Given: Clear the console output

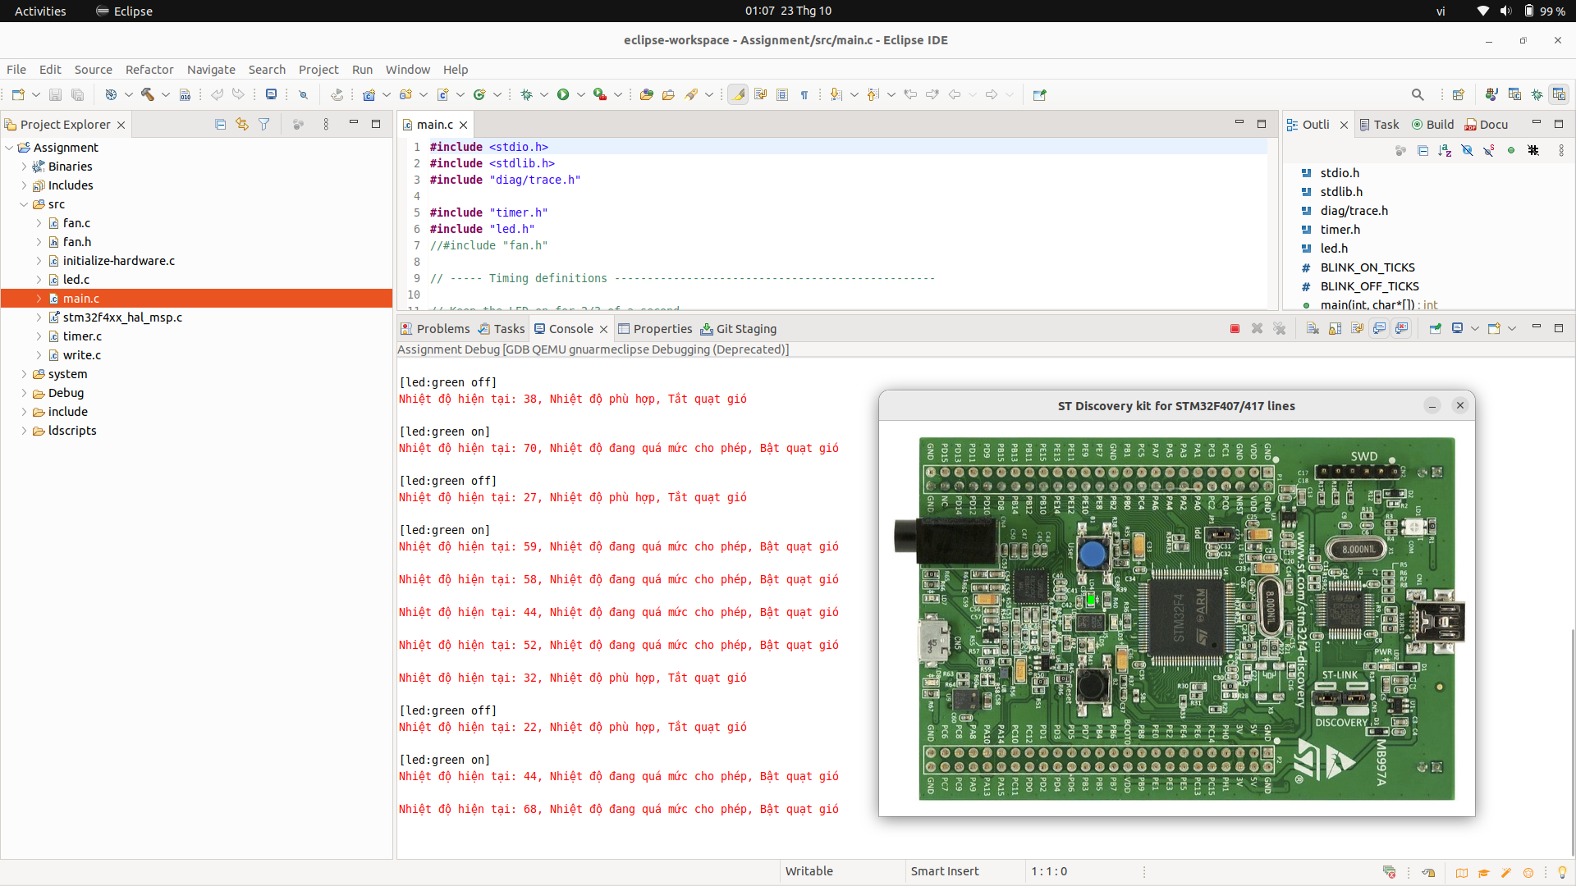Looking at the screenshot, I should [x=1314, y=328].
